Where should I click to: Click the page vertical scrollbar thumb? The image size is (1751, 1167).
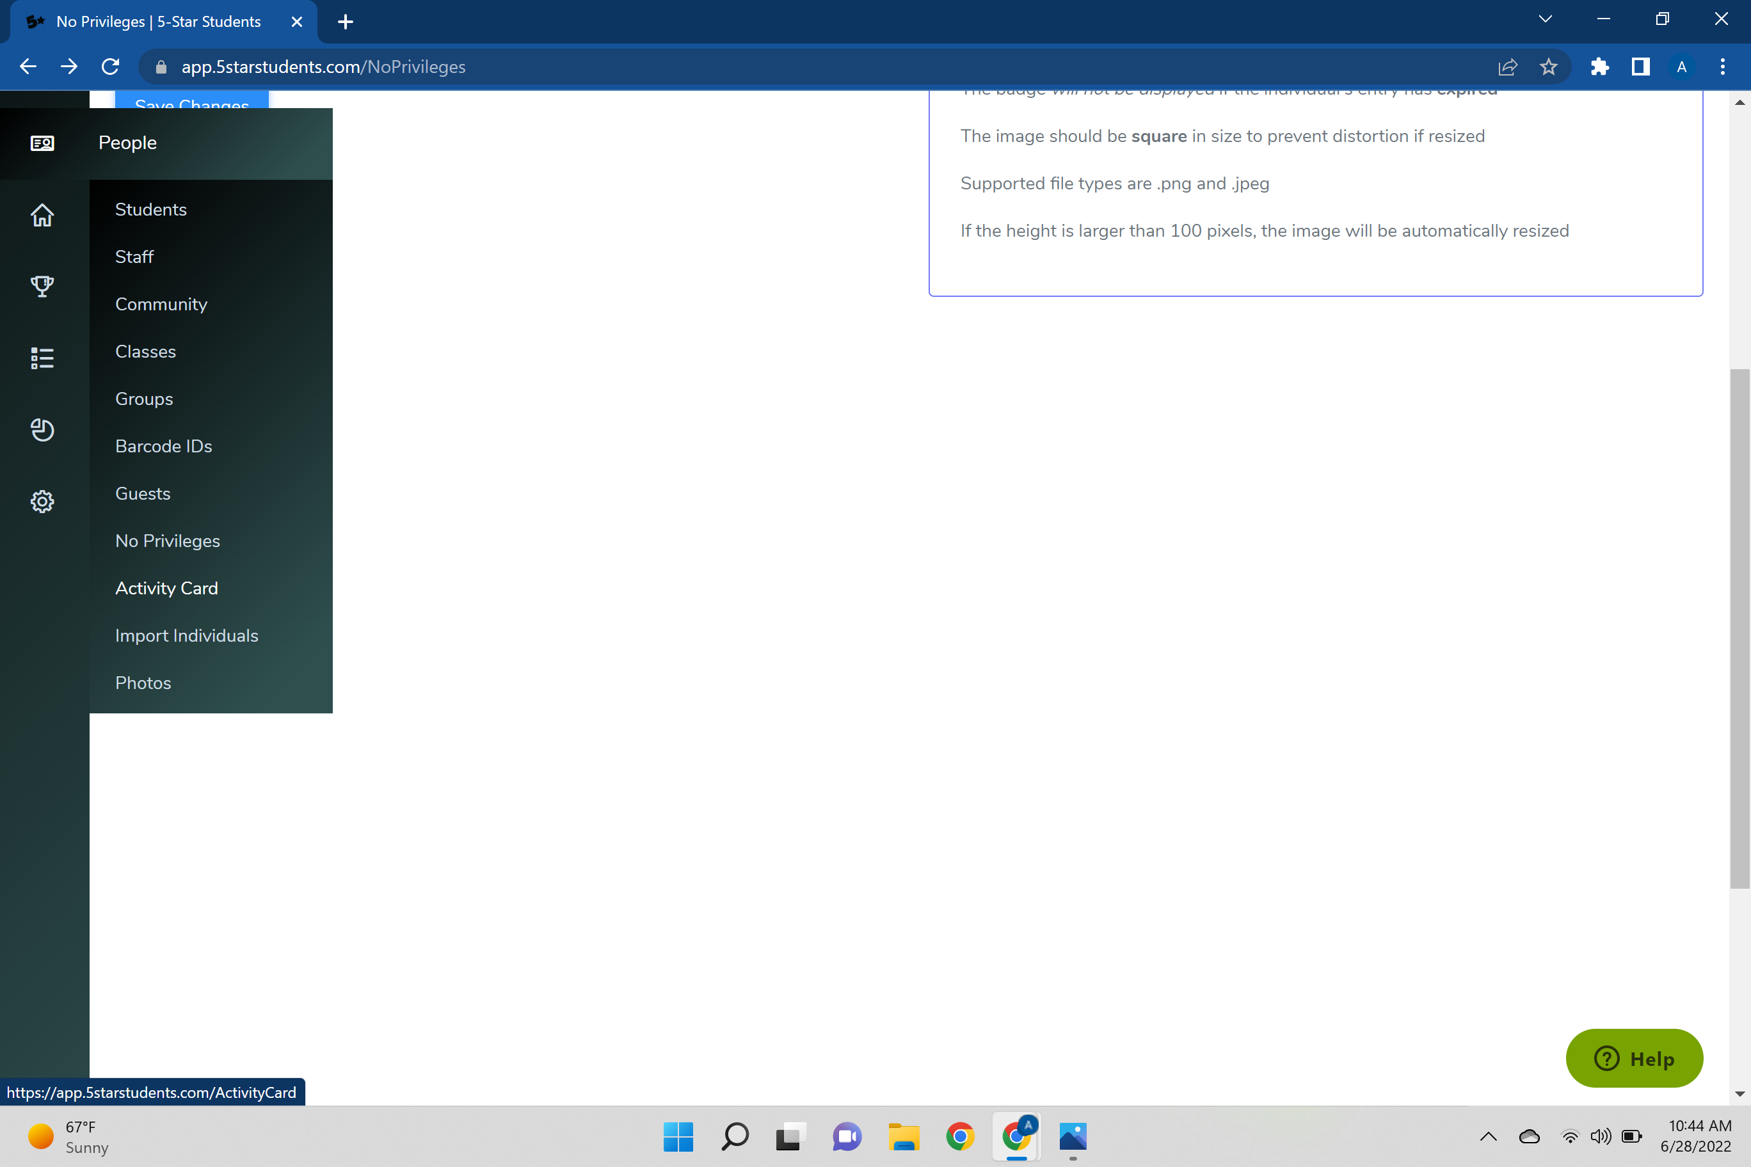coord(1740,629)
